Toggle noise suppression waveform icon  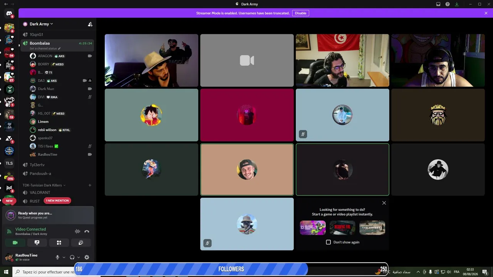pyautogui.click(x=77, y=231)
